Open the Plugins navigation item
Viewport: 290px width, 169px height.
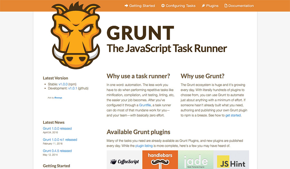click(212, 6)
